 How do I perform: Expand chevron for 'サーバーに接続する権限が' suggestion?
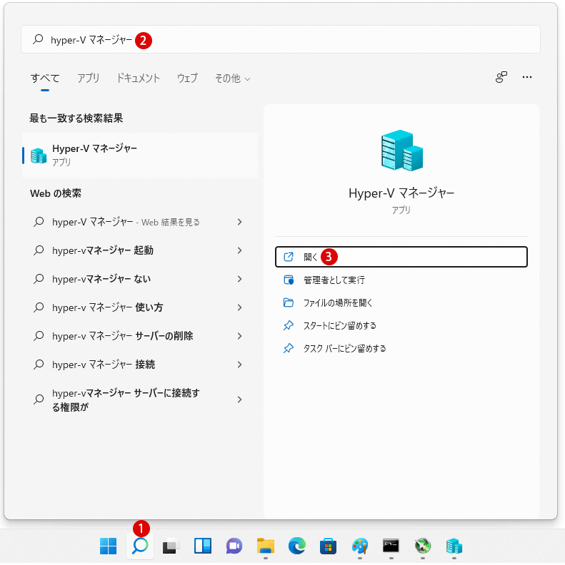[x=239, y=399]
